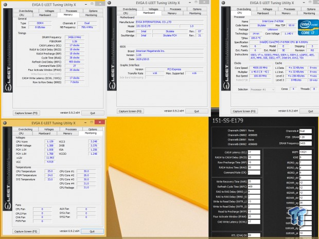The image size is (319, 239).
Task: Click Capture Screen (F5) in the CPU window
Action: pyautogui.click(x=244, y=111)
